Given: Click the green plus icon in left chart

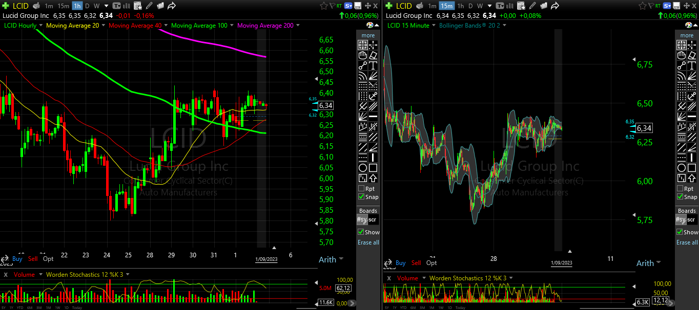Looking at the screenshot, I should 6,6.
